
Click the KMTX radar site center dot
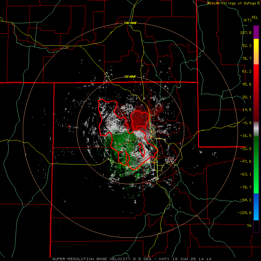pyautogui.click(x=130, y=130)
